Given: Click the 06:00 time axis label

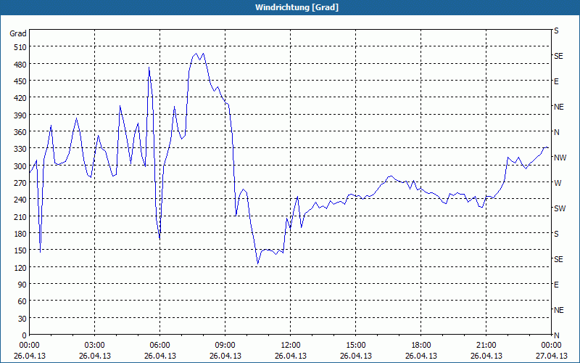Looking at the screenshot, I should point(159,346).
